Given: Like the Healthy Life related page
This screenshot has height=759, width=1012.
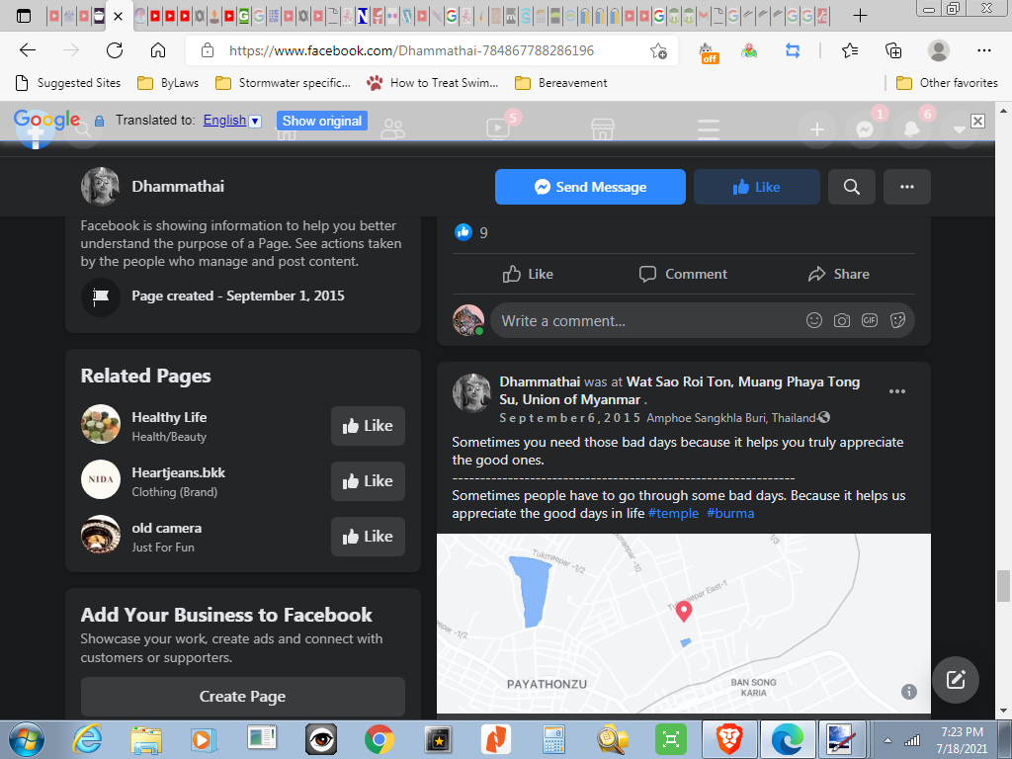Looking at the screenshot, I should coord(368,425).
